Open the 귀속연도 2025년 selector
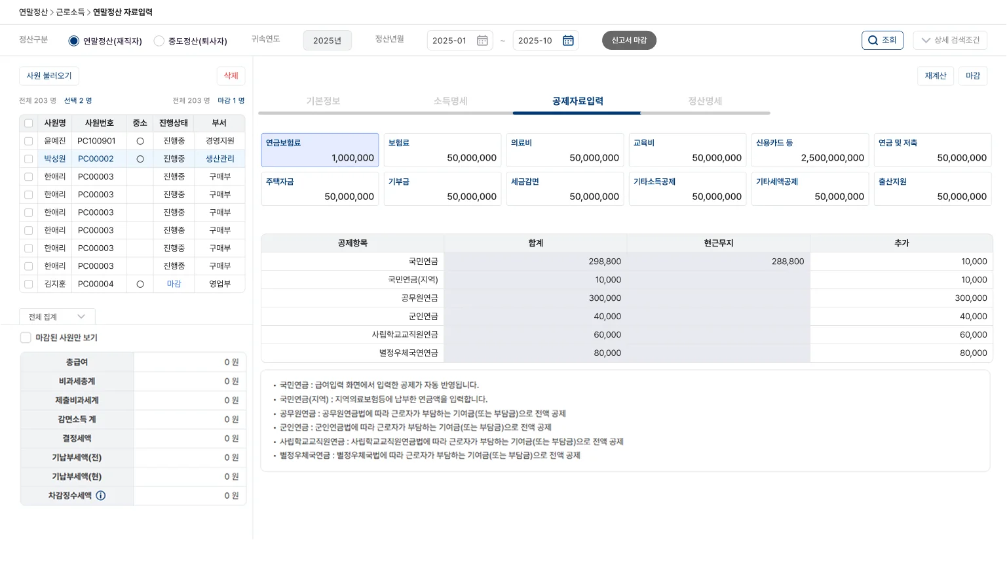The width and height of the screenshot is (1007, 588). (327, 41)
